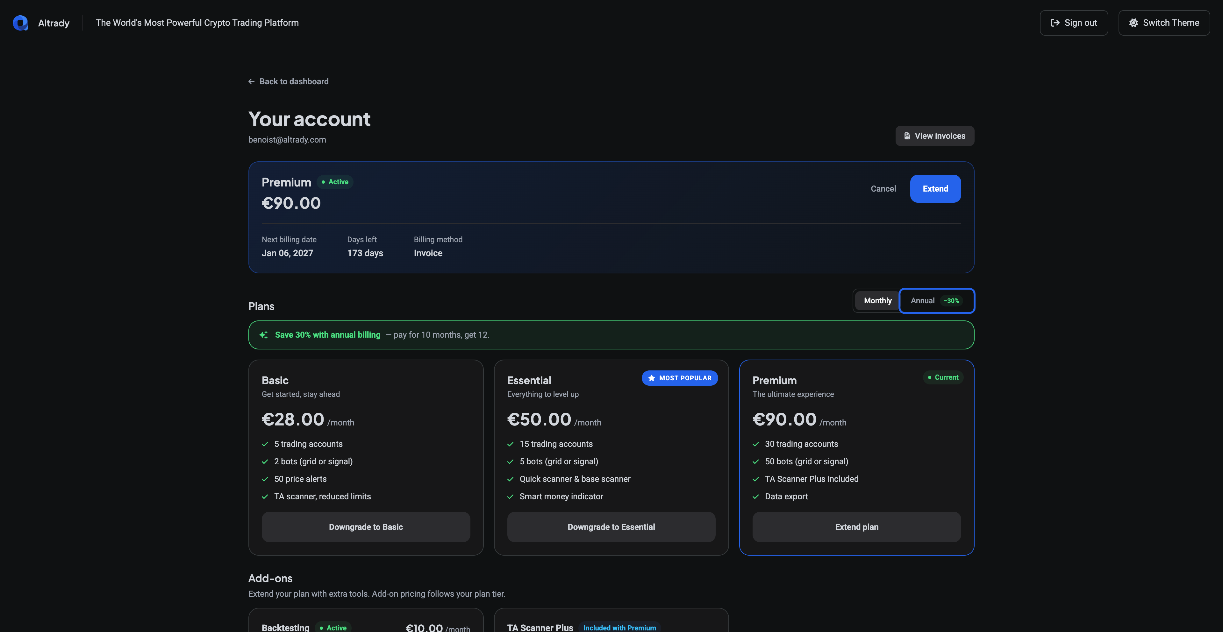The width and height of the screenshot is (1223, 632).
Task: Click the back arrow icon beside Back to dashboard
Action: [251, 81]
